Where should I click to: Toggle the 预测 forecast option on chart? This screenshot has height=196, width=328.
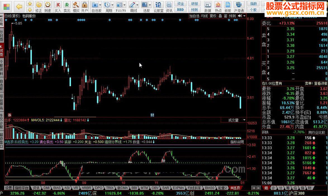[232, 16]
